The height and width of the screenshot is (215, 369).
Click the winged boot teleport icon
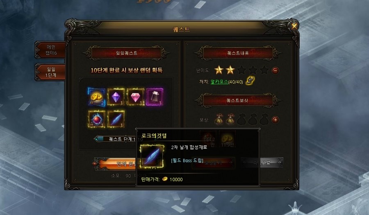pos(250,80)
